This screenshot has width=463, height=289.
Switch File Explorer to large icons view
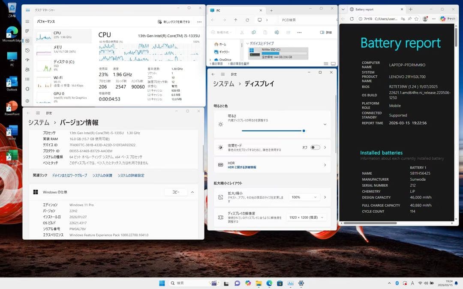(333, 64)
